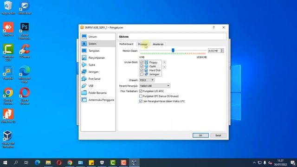
Task: Open the Folder Bersama category icon
Action: [84, 93]
